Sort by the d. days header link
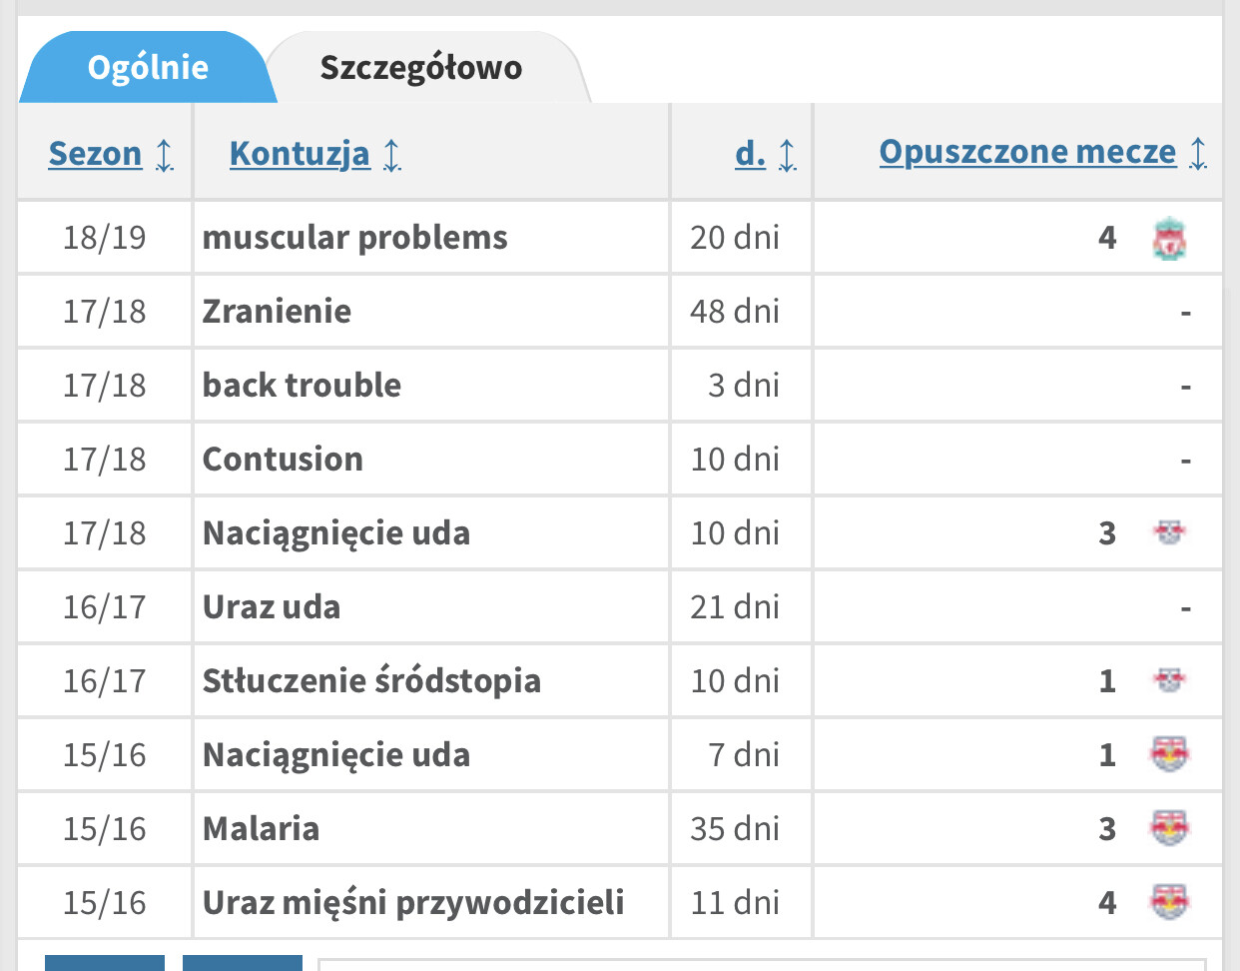Image resolution: width=1240 pixels, height=971 pixels. click(750, 154)
